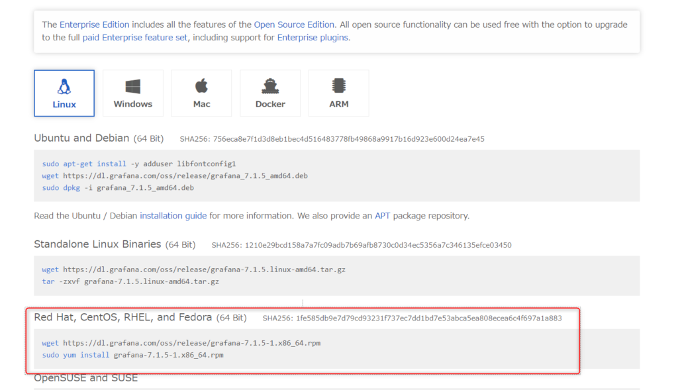Choose the ARM chip icon
Viewport: 678px width, 390px height.
pyautogui.click(x=338, y=85)
